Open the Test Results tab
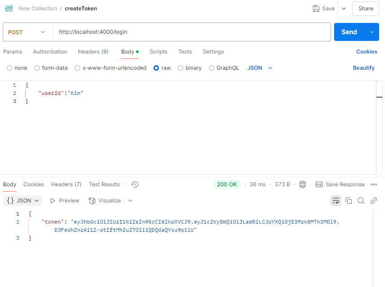 pyautogui.click(x=104, y=184)
